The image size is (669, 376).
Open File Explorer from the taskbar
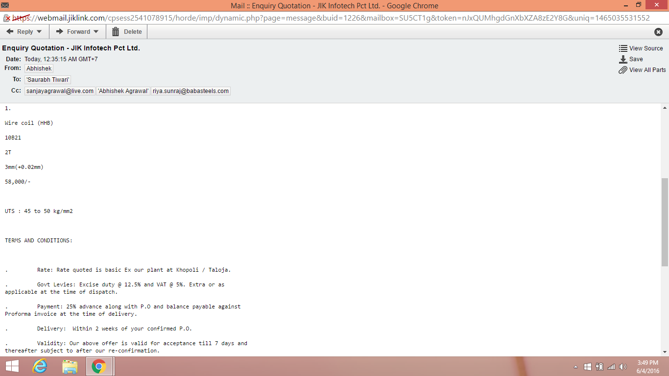click(70, 366)
